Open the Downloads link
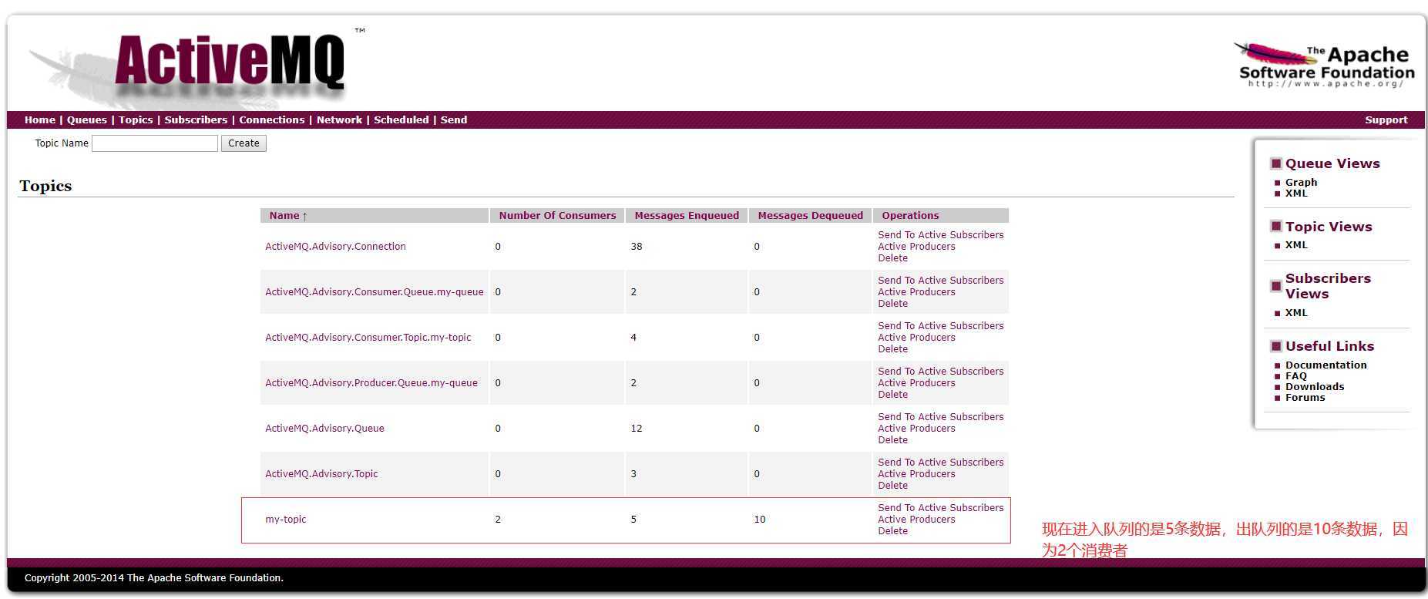Viewport: 1428px width, 599px height. click(1315, 387)
